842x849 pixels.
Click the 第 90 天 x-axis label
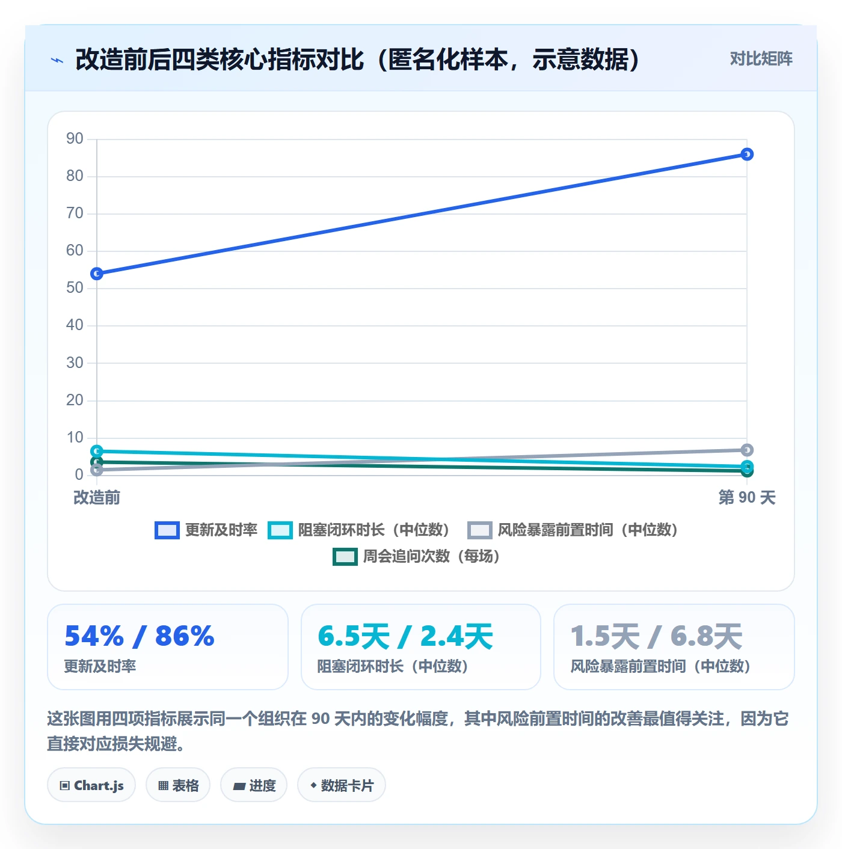(747, 498)
